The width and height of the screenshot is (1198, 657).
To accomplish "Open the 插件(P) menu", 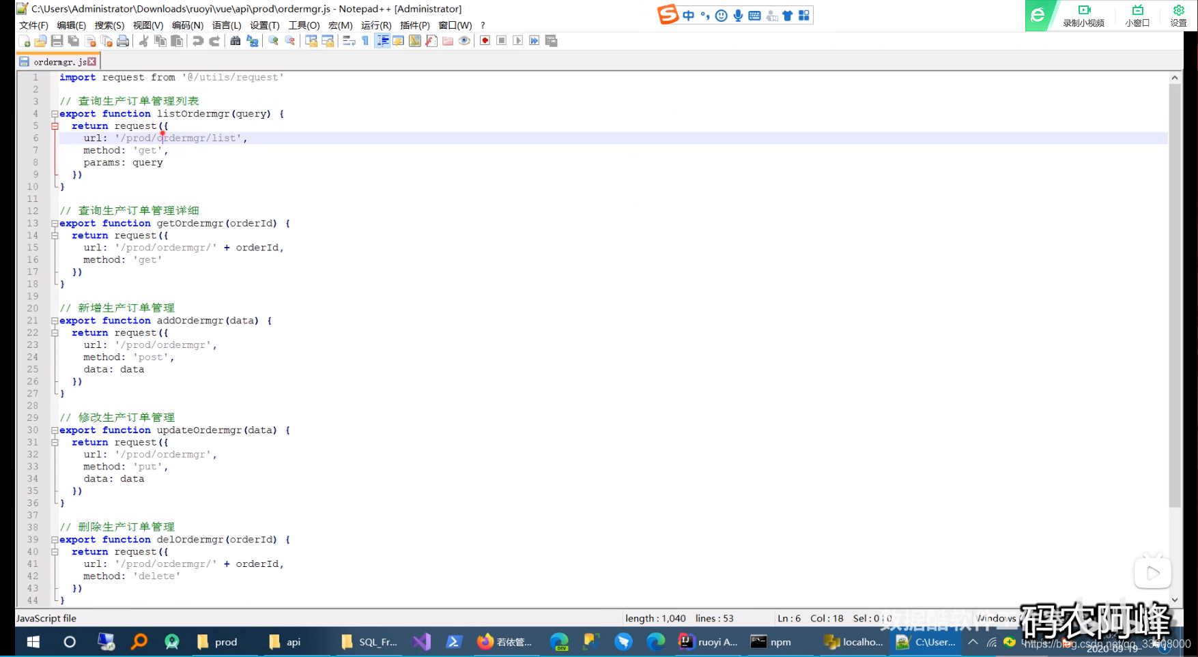I will [x=415, y=25].
